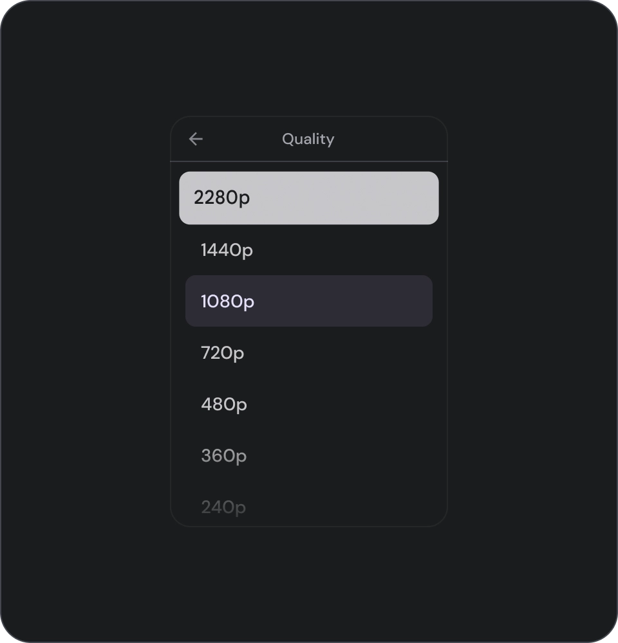Pick 480p video quality

point(309,404)
